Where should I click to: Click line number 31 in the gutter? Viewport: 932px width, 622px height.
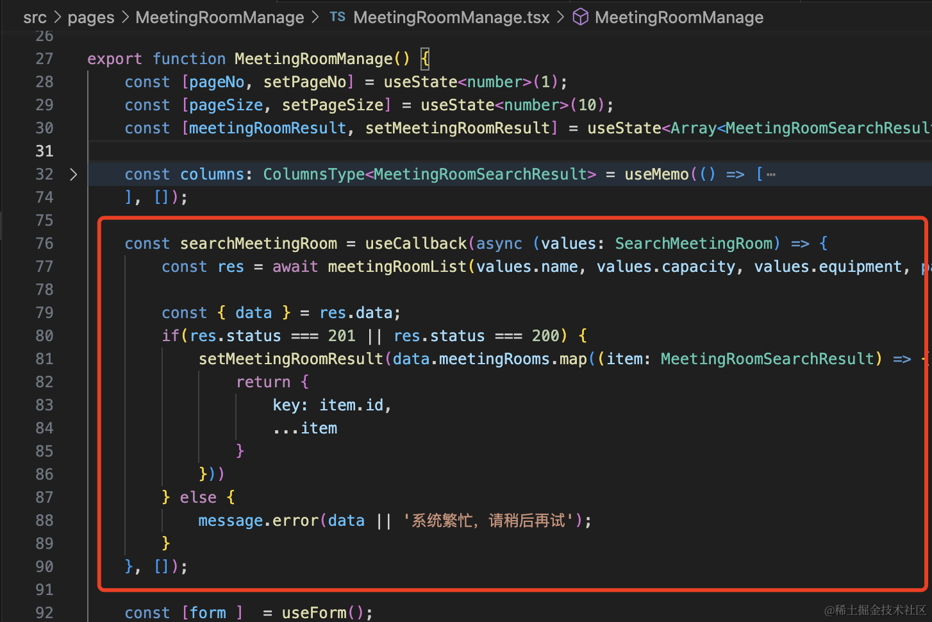tap(44, 151)
